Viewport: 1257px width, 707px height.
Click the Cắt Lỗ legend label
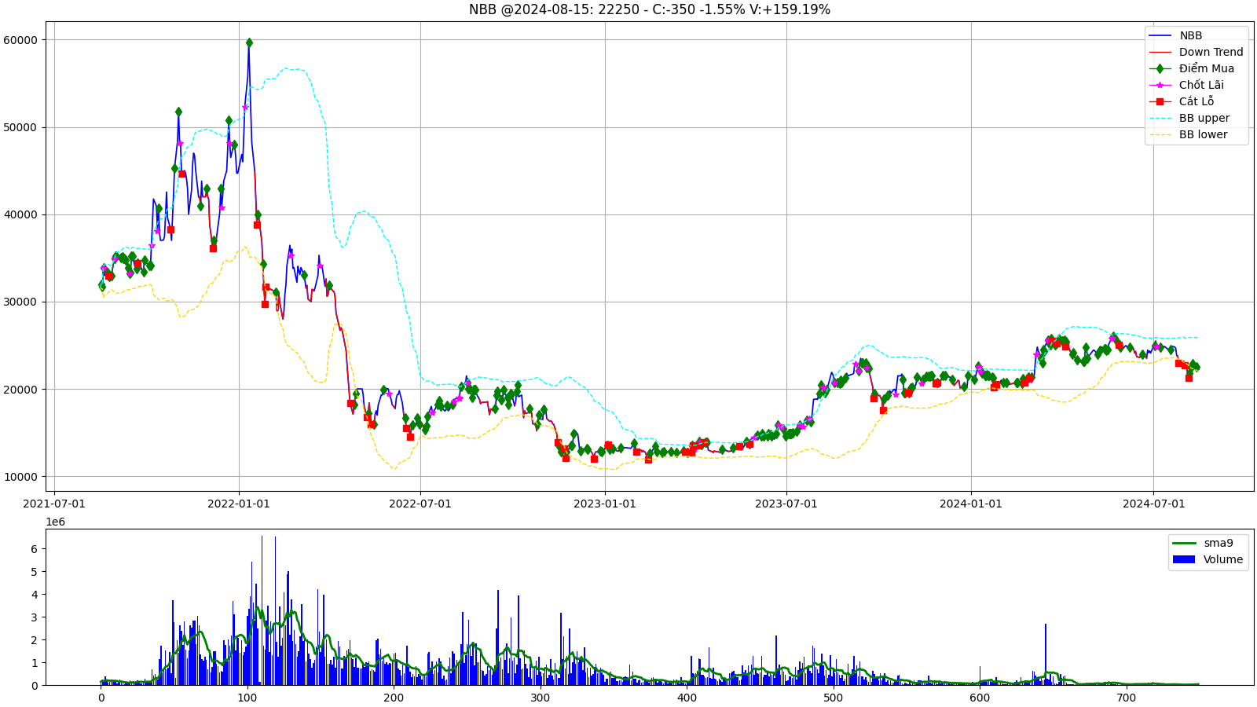(x=1196, y=101)
